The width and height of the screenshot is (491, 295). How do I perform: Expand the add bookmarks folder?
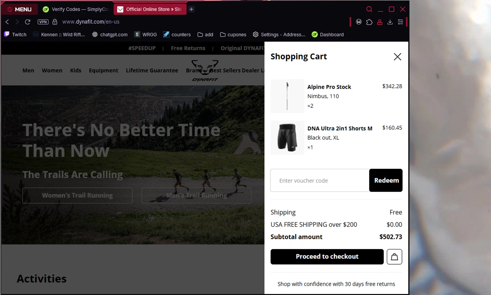click(205, 34)
